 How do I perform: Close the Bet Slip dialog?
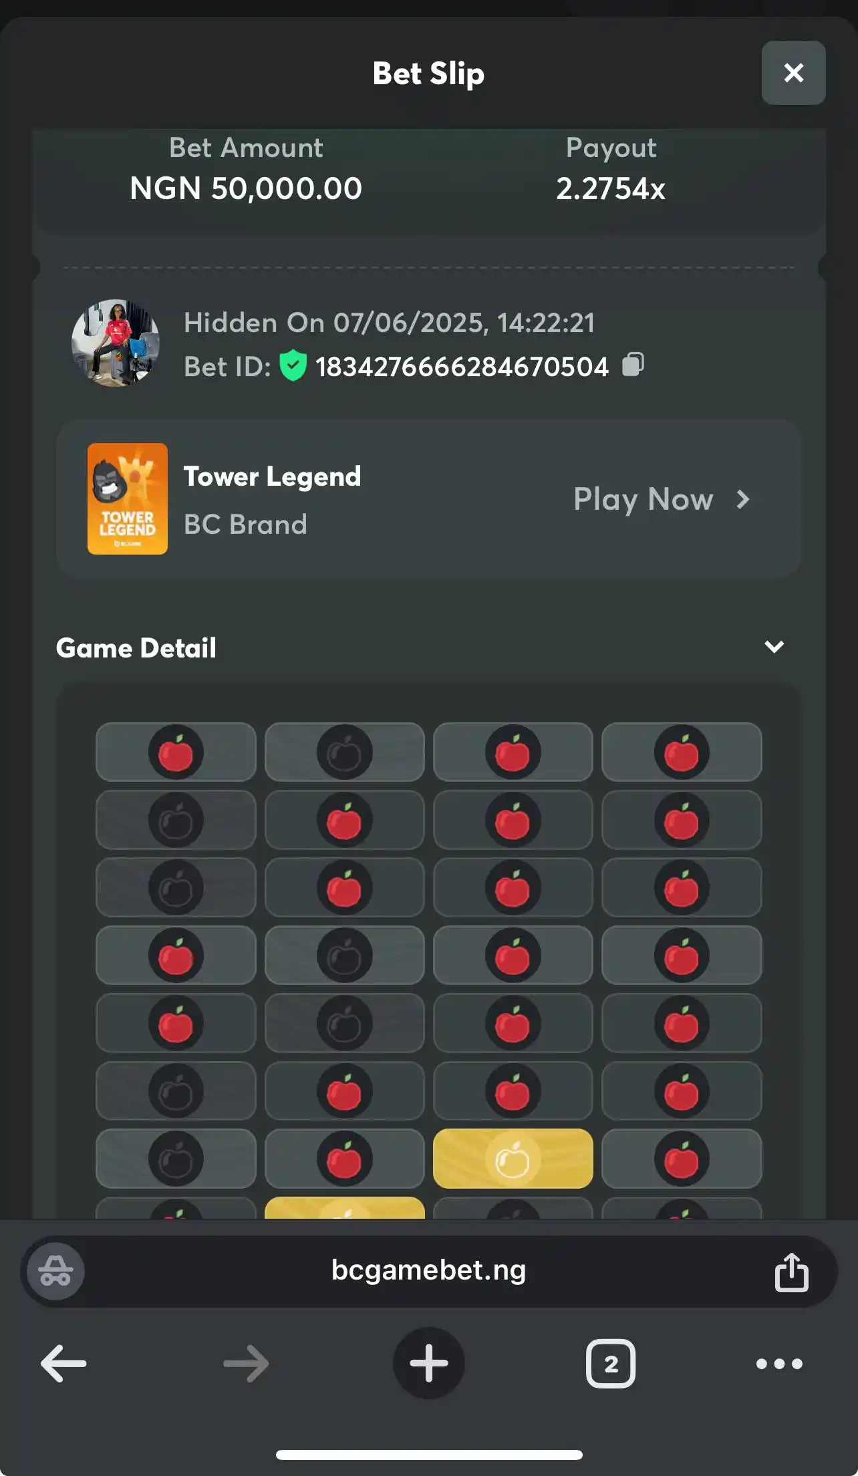point(794,73)
